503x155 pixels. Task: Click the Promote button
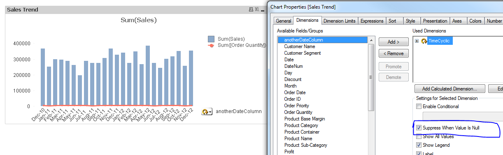(394, 67)
